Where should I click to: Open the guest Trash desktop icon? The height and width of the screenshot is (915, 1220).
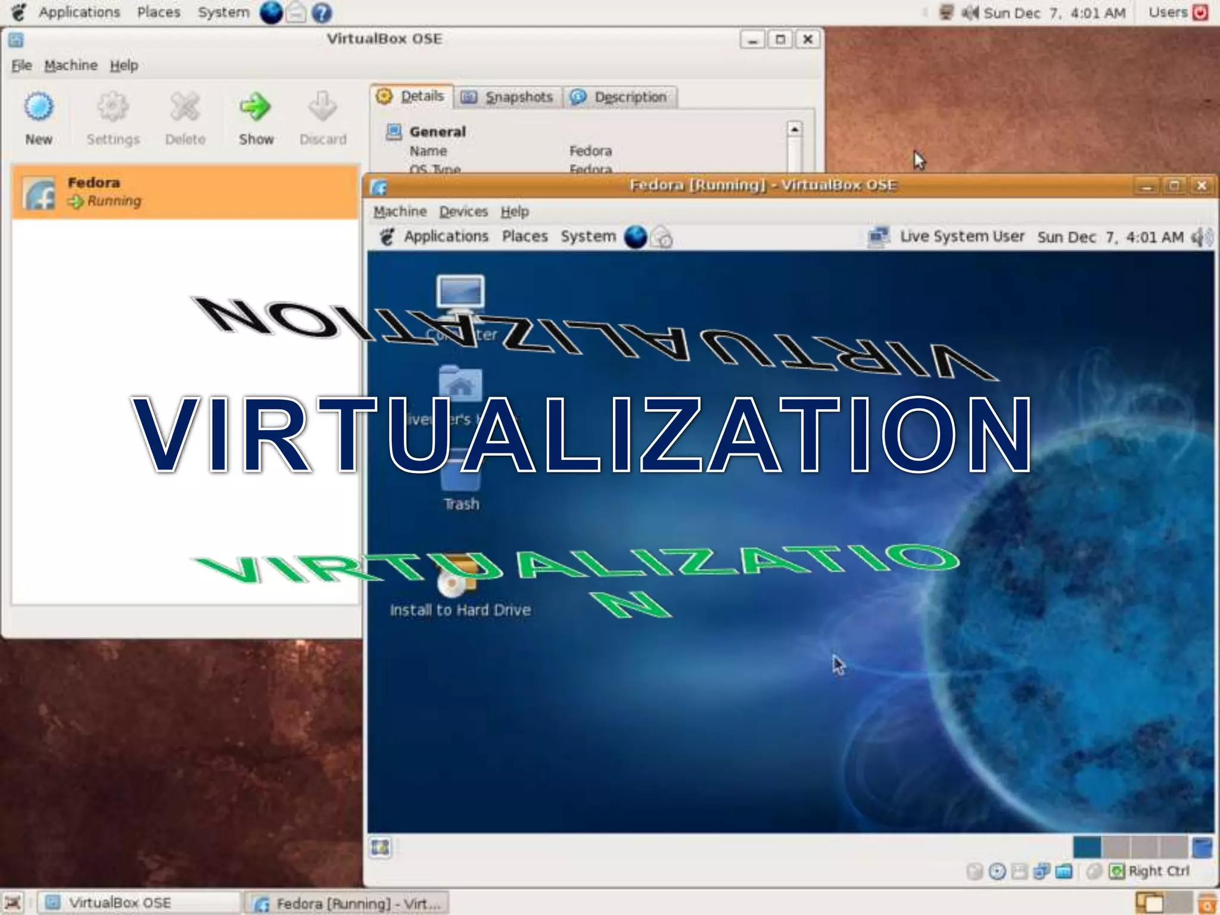pos(460,477)
